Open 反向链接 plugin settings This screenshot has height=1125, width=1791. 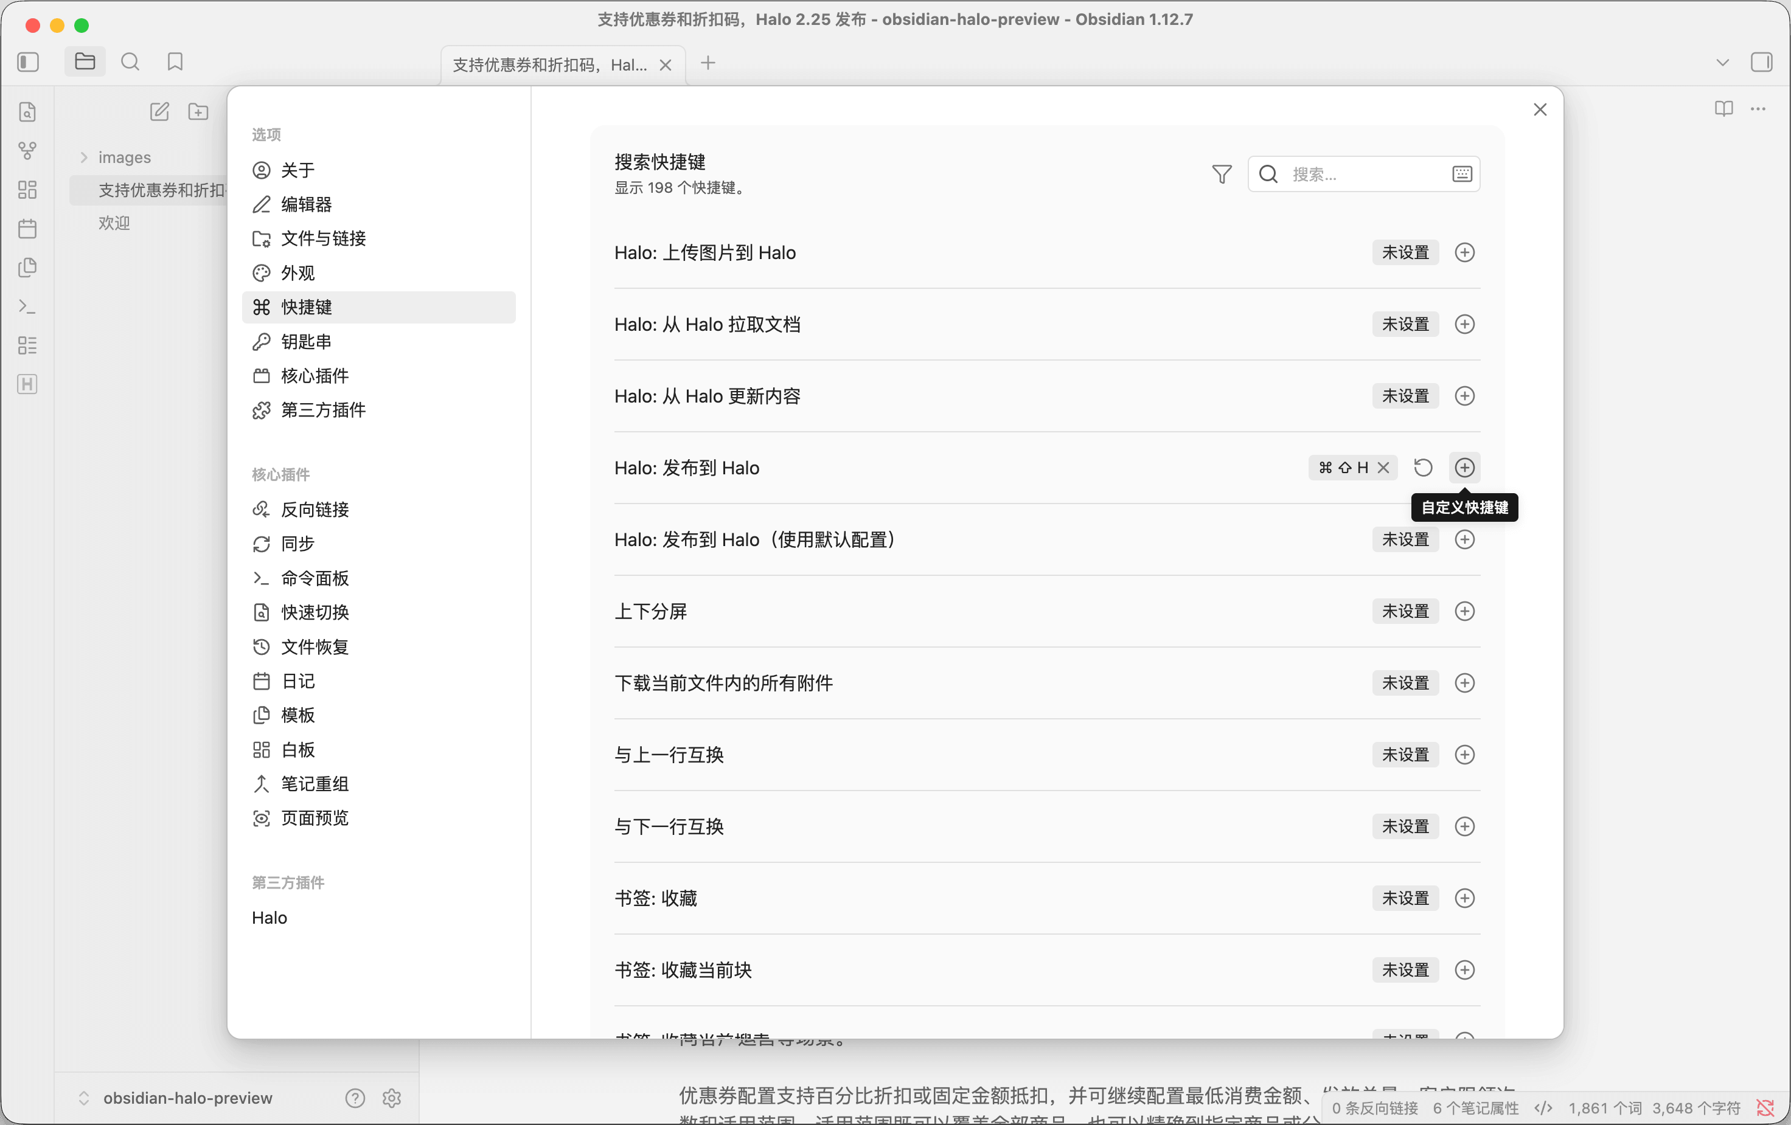coord(378,510)
